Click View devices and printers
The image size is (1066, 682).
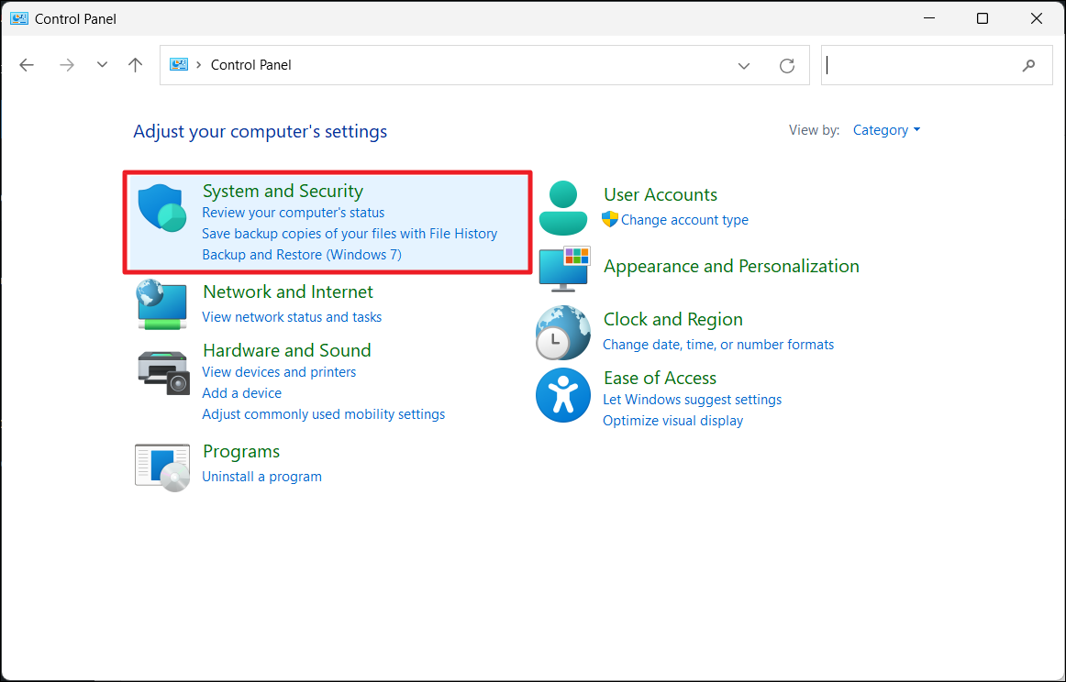(x=279, y=372)
